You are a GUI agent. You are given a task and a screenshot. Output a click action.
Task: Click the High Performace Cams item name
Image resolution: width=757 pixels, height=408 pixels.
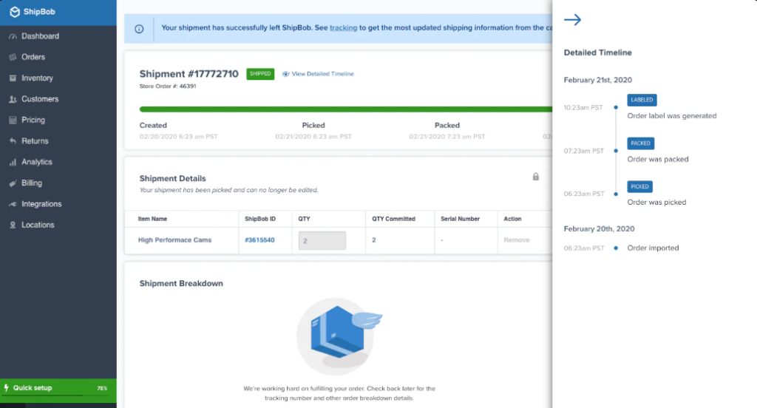pos(174,240)
